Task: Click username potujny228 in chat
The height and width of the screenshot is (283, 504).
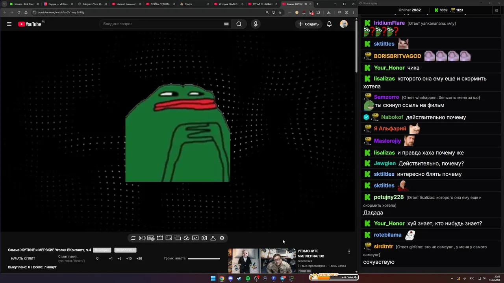Action: click(389, 197)
